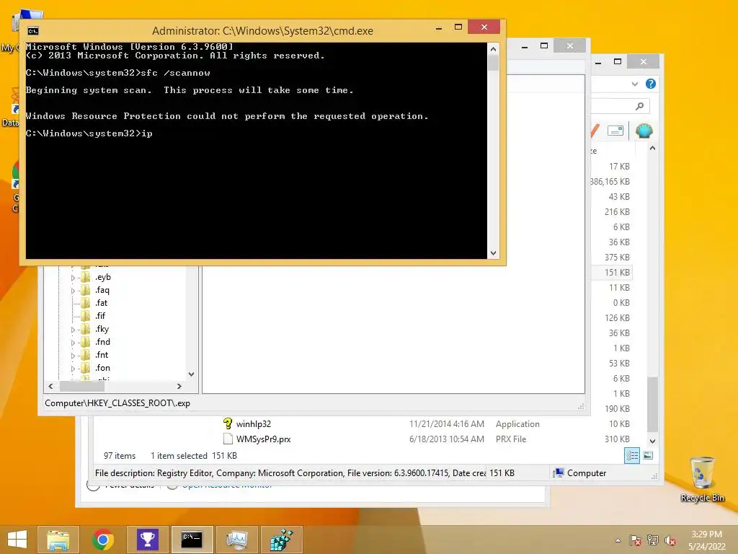Select the .fif registry key
This screenshot has width=738, height=554.
[100, 316]
